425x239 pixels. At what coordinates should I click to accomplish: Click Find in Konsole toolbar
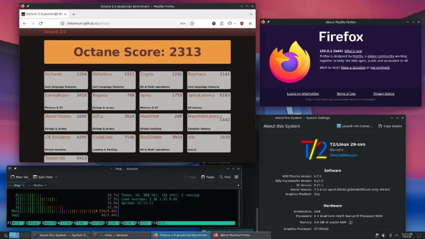pos(225,177)
